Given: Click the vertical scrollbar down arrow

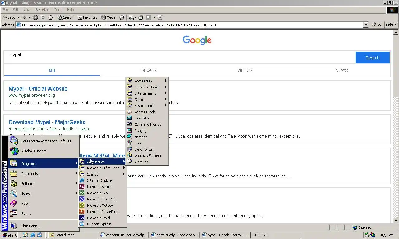Looking at the screenshot, I should pyautogui.click(x=396, y=221).
